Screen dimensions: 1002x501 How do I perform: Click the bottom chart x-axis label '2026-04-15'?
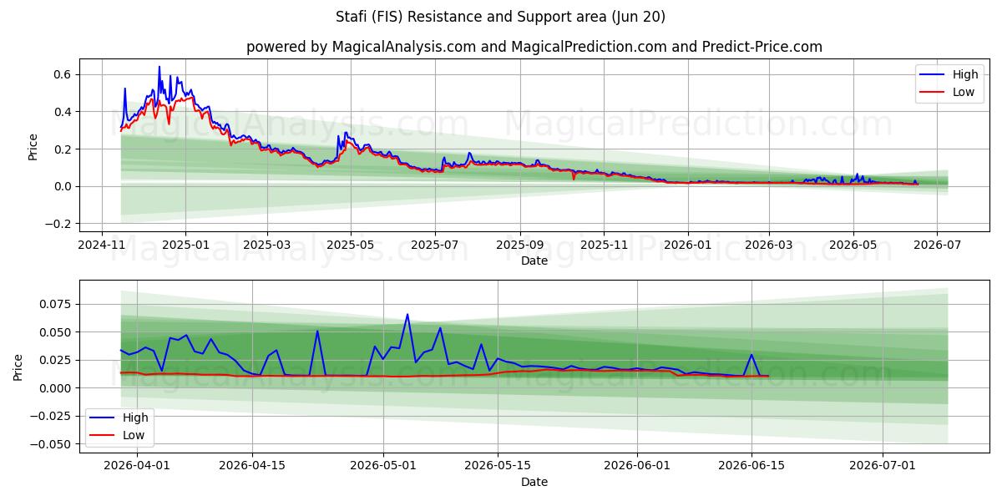(251, 466)
